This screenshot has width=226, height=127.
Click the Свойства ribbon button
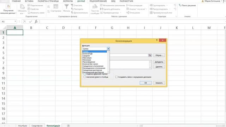point(33,9)
